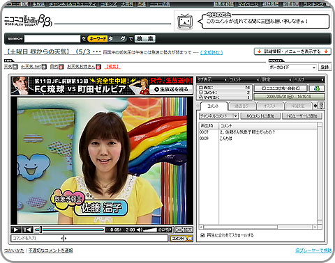The height and width of the screenshot is (263, 335).
Task: Select the yellow キーワード search mode
Action: (98, 39)
